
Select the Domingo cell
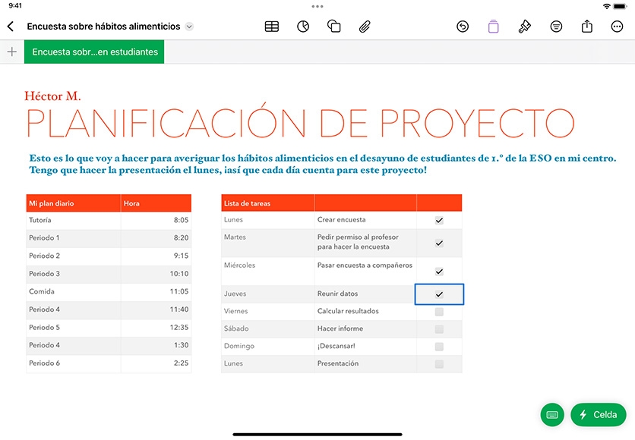(267, 346)
